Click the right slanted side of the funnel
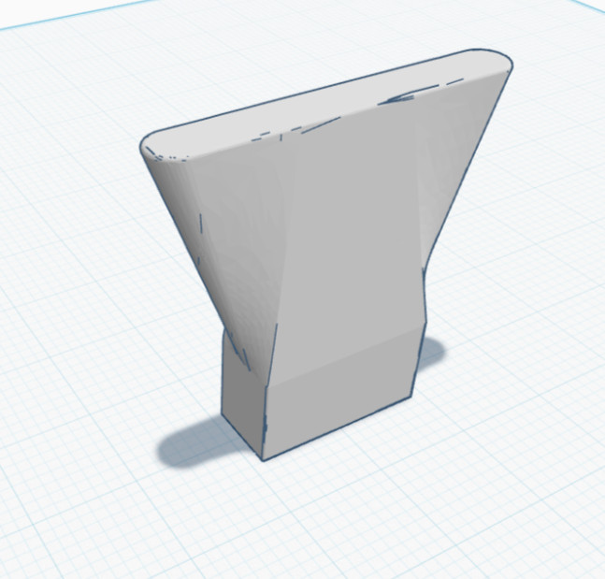 point(447,187)
